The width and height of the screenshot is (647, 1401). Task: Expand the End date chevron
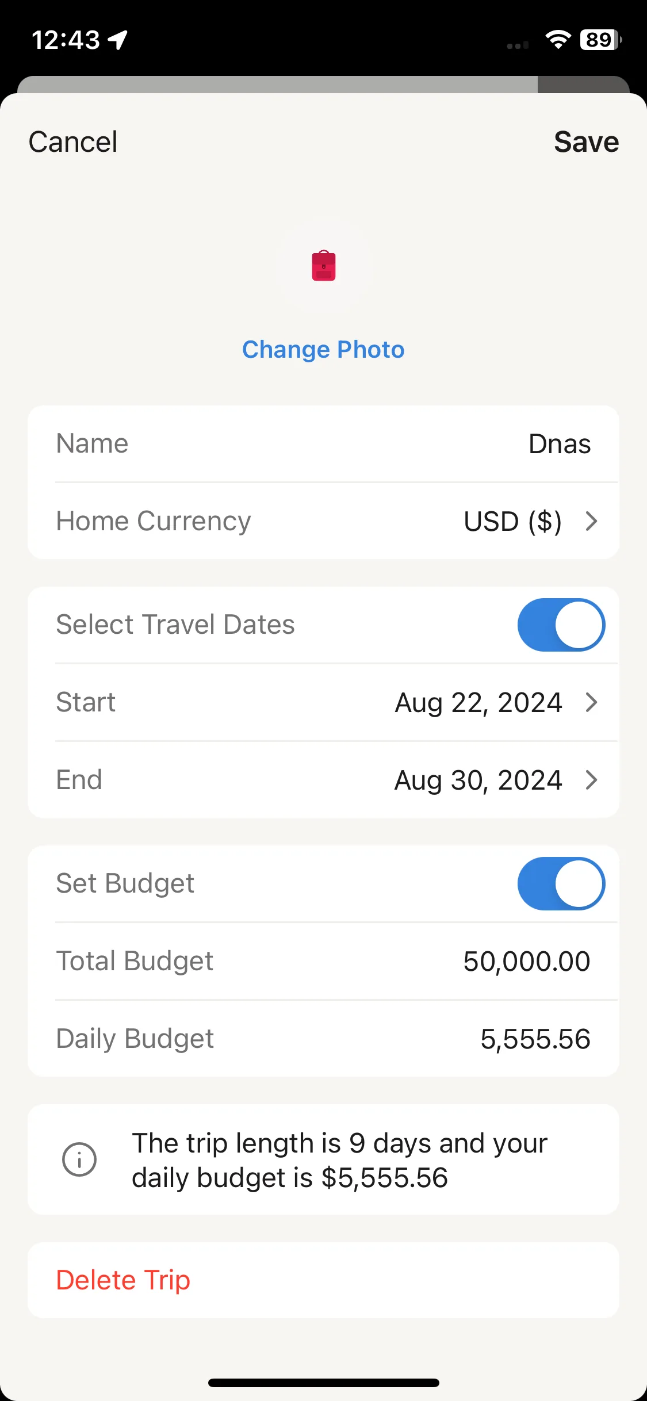[x=591, y=780]
